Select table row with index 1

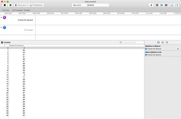(x=72, y=50)
